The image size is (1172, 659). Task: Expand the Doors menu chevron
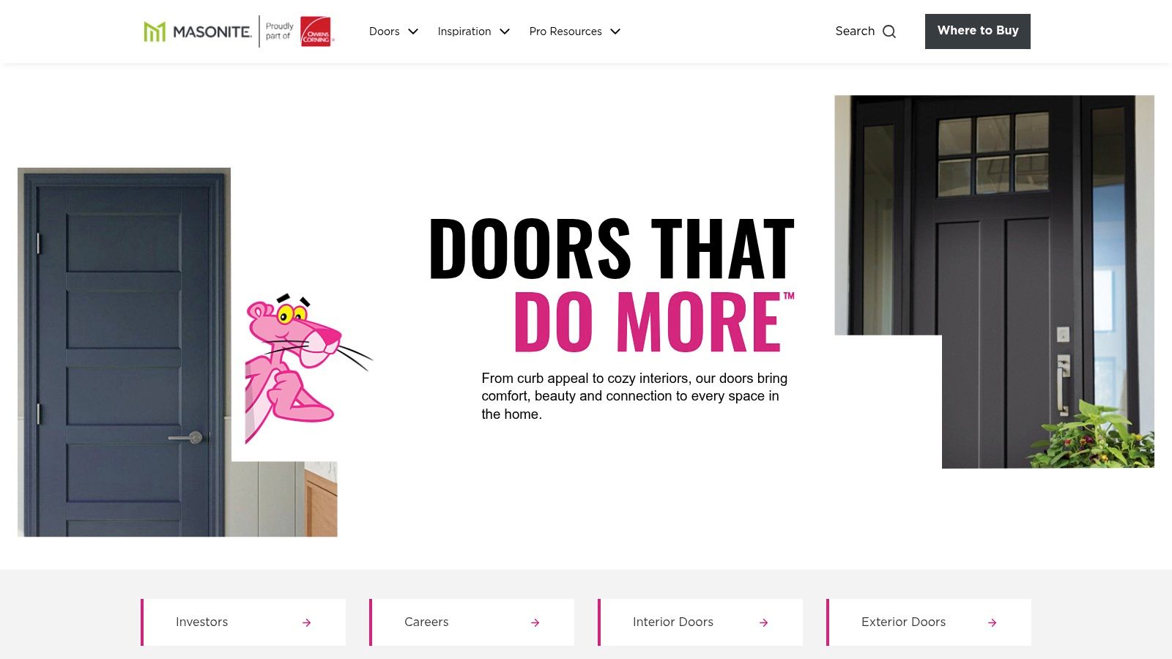click(x=413, y=31)
